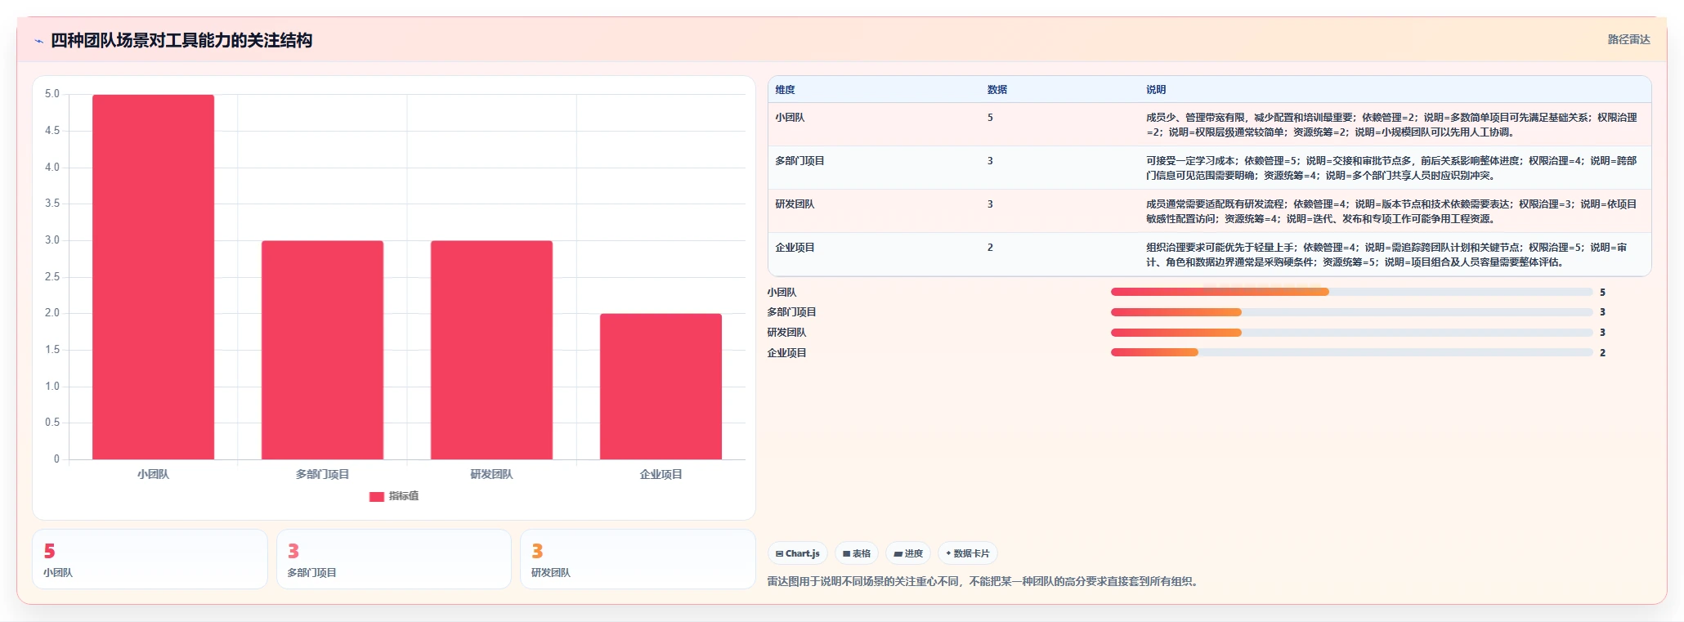The width and height of the screenshot is (1684, 622).
Task: Click the panel title 四种团队场景对工具能力的关注结构
Action: click(x=181, y=41)
